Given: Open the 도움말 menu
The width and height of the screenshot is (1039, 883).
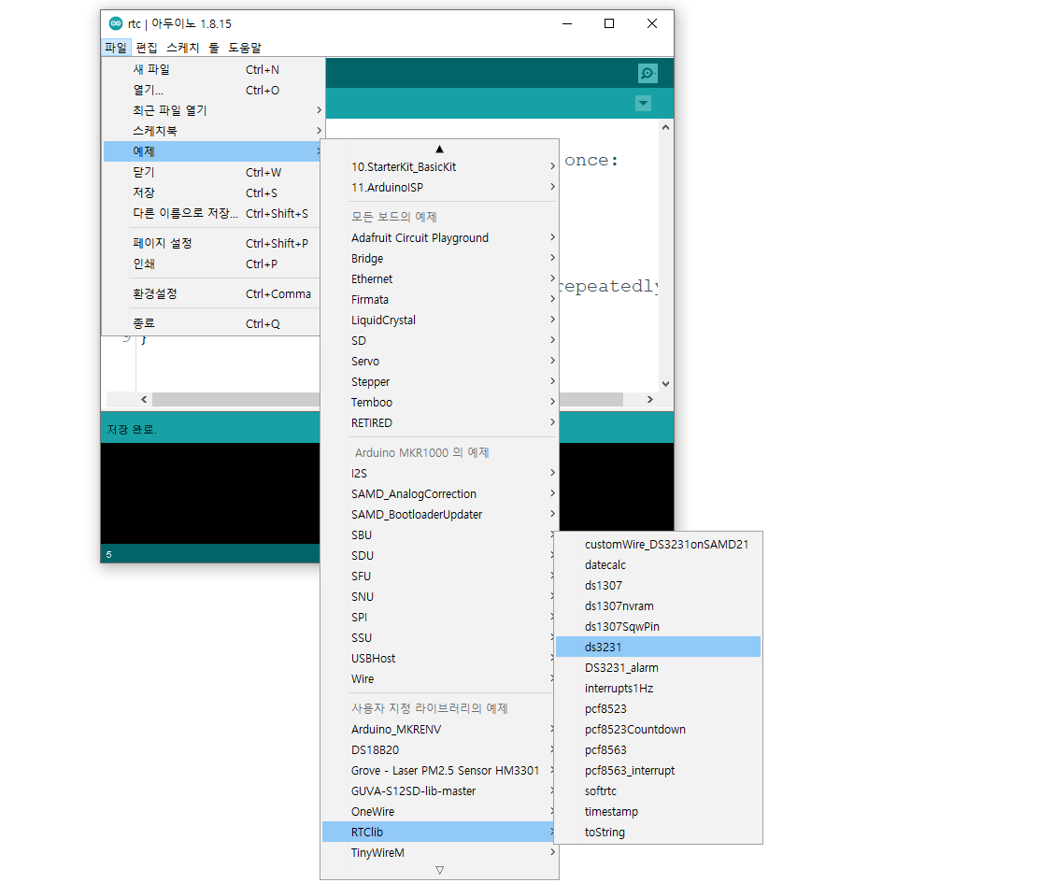Looking at the screenshot, I should coord(245,48).
